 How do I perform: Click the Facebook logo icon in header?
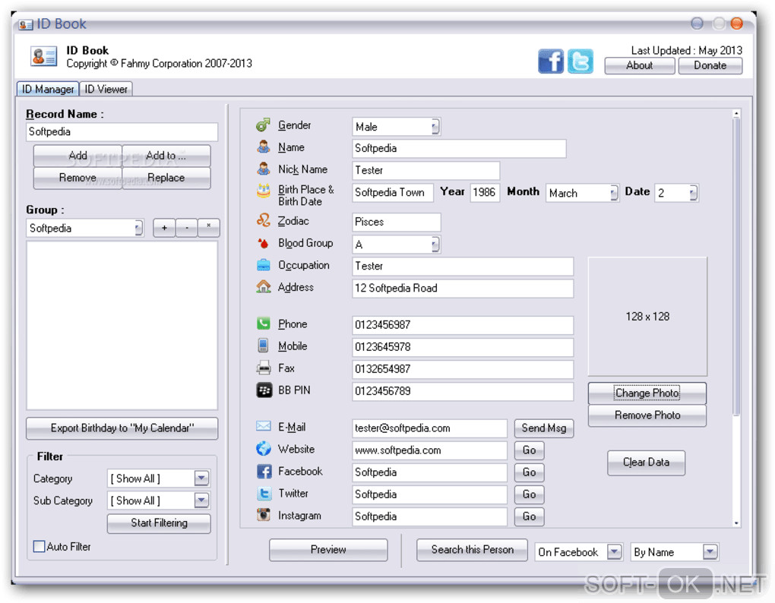551,62
